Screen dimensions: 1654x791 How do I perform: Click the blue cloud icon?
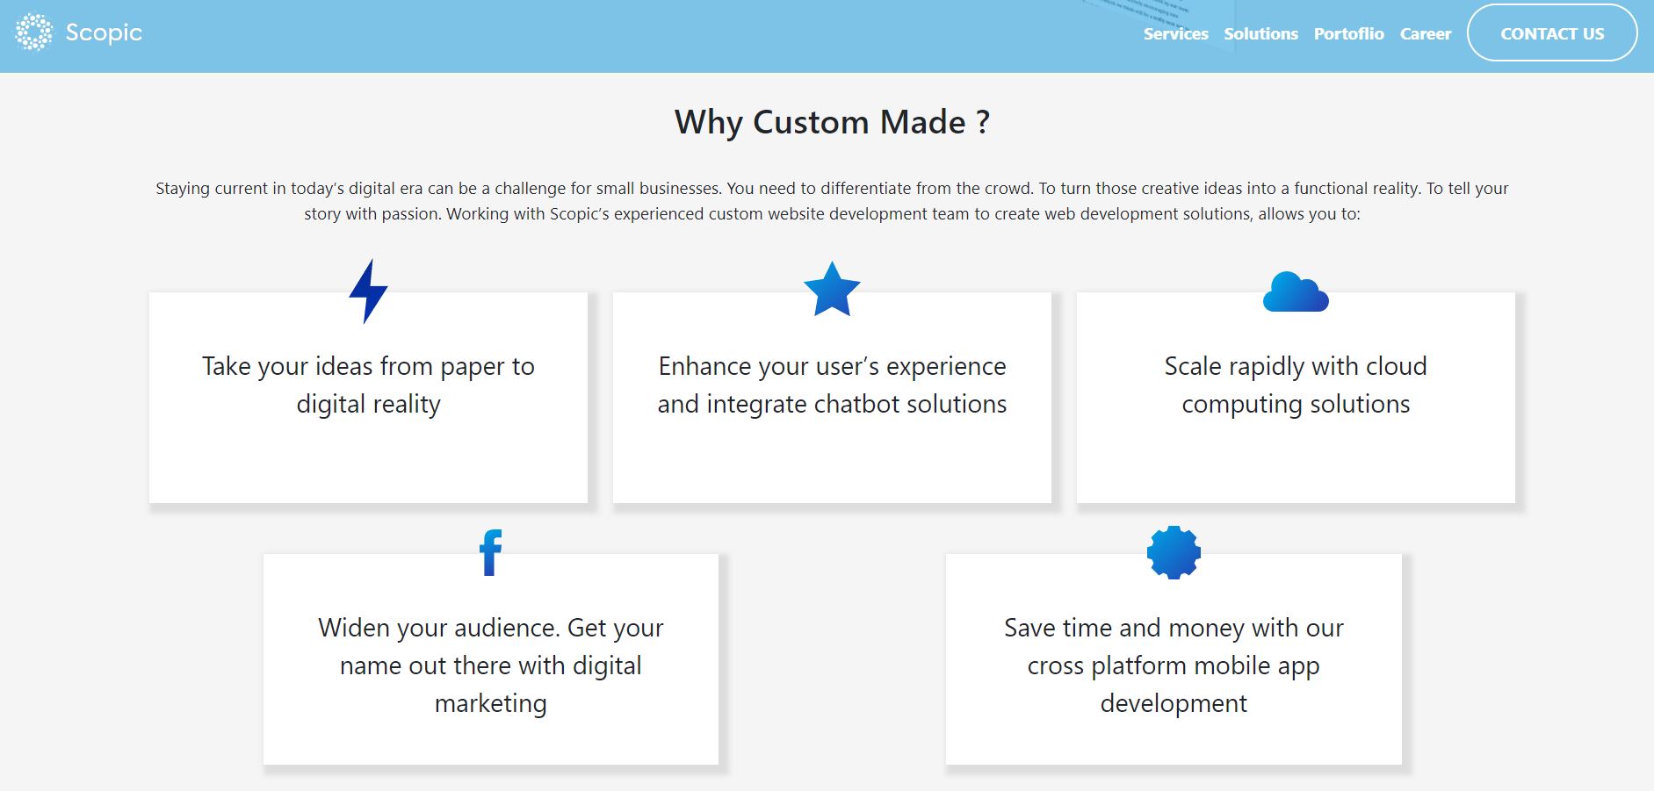(1295, 292)
